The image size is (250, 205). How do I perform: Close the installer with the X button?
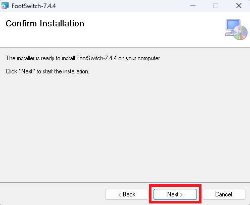(239, 6)
